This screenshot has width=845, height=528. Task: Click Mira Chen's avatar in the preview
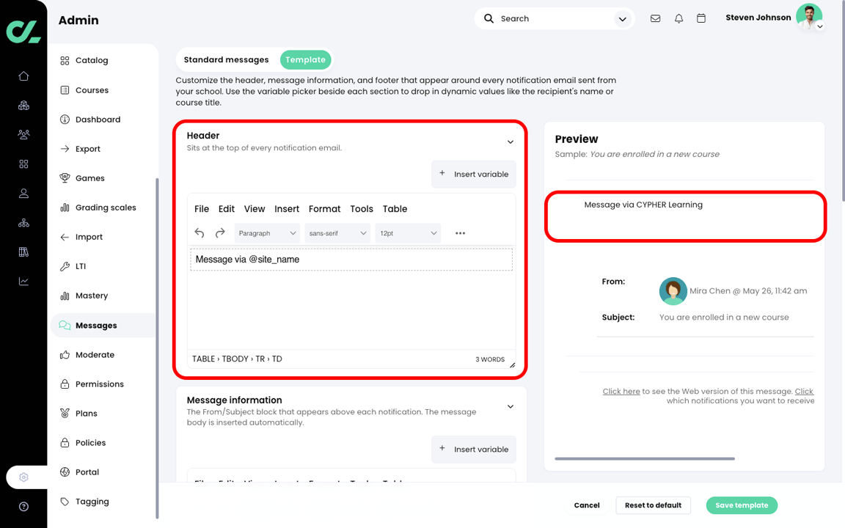(x=673, y=291)
